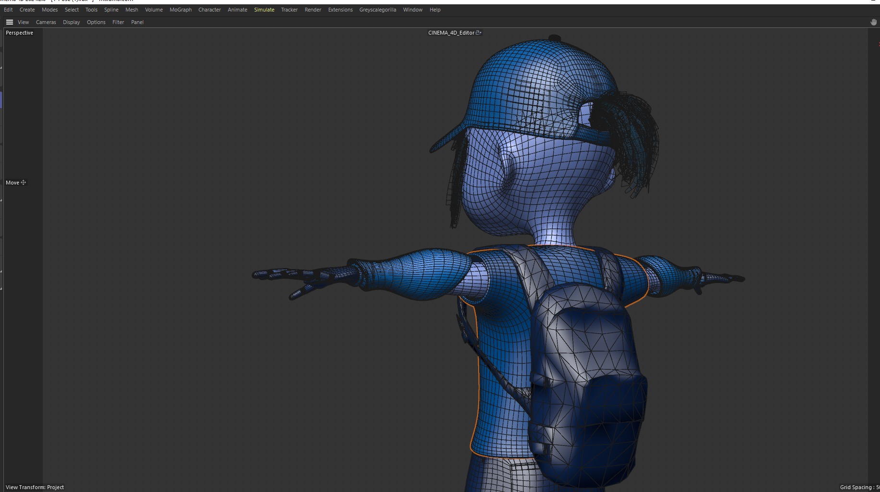Click the hand pan icon in viewport header

(873, 22)
